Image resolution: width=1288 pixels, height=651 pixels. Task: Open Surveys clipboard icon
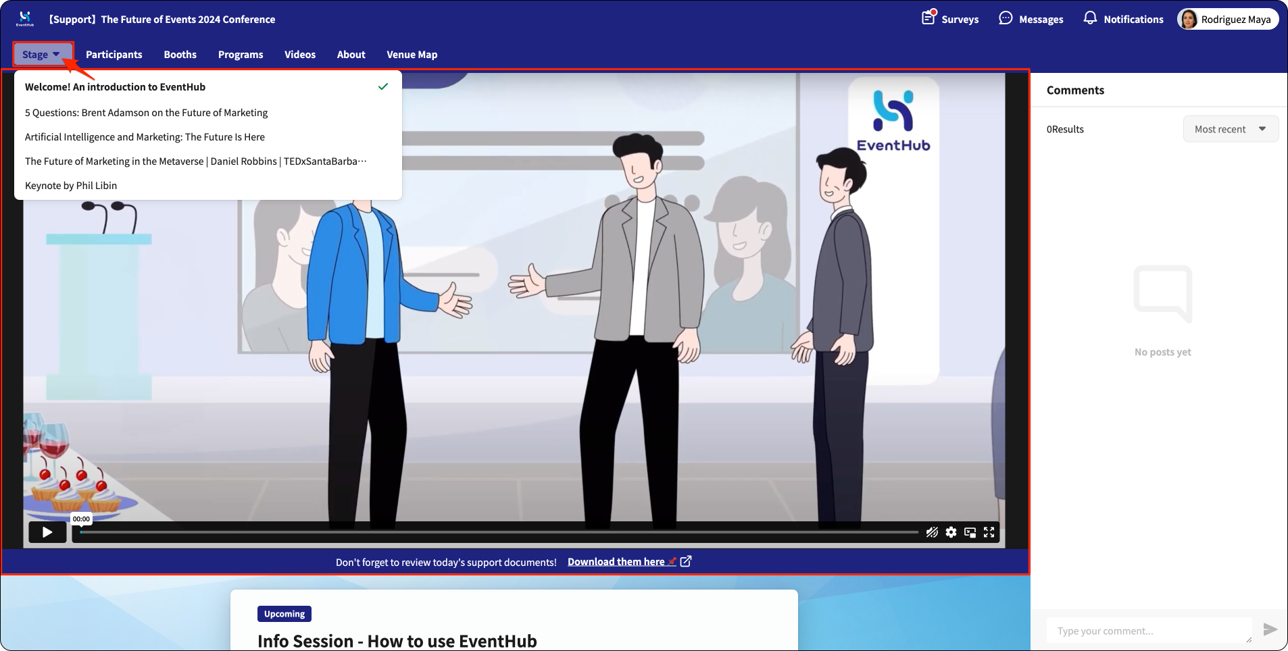pos(928,18)
